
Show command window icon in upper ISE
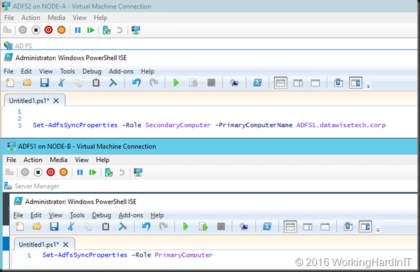tap(338, 83)
